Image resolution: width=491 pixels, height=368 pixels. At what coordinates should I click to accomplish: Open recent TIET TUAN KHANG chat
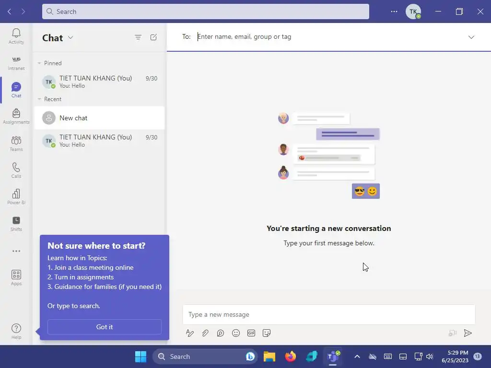click(99, 140)
